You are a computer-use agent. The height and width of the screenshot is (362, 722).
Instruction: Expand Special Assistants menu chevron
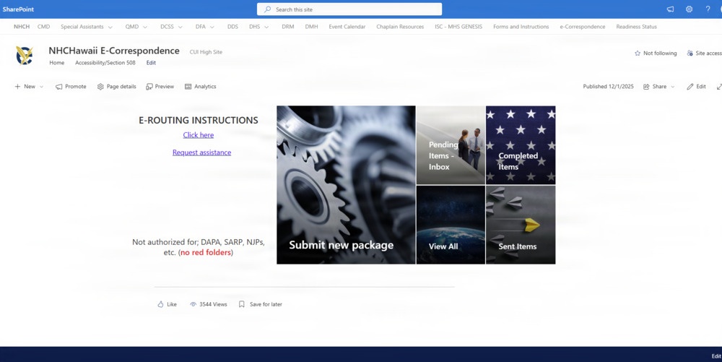pyautogui.click(x=110, y=27)
